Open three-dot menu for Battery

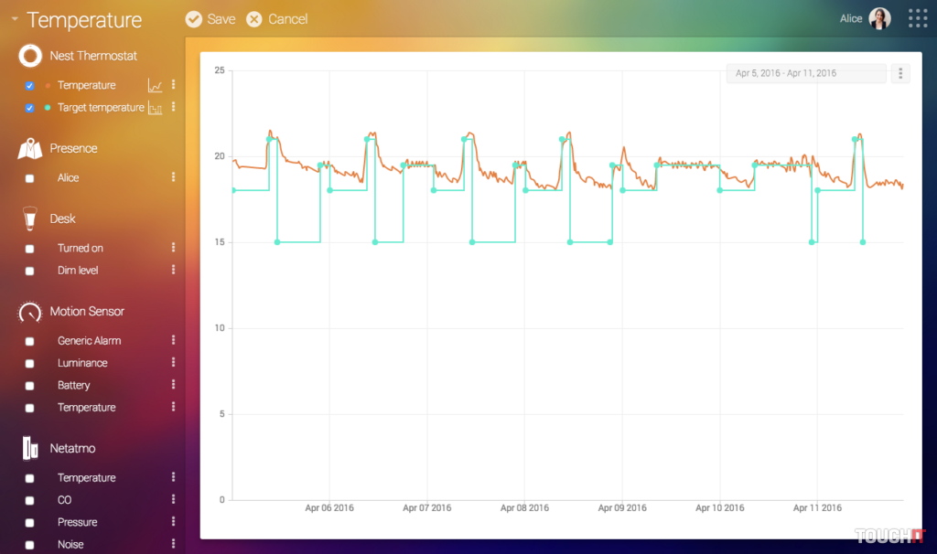point(173,386)
